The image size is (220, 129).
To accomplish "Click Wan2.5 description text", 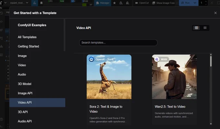I will [174, 115].
